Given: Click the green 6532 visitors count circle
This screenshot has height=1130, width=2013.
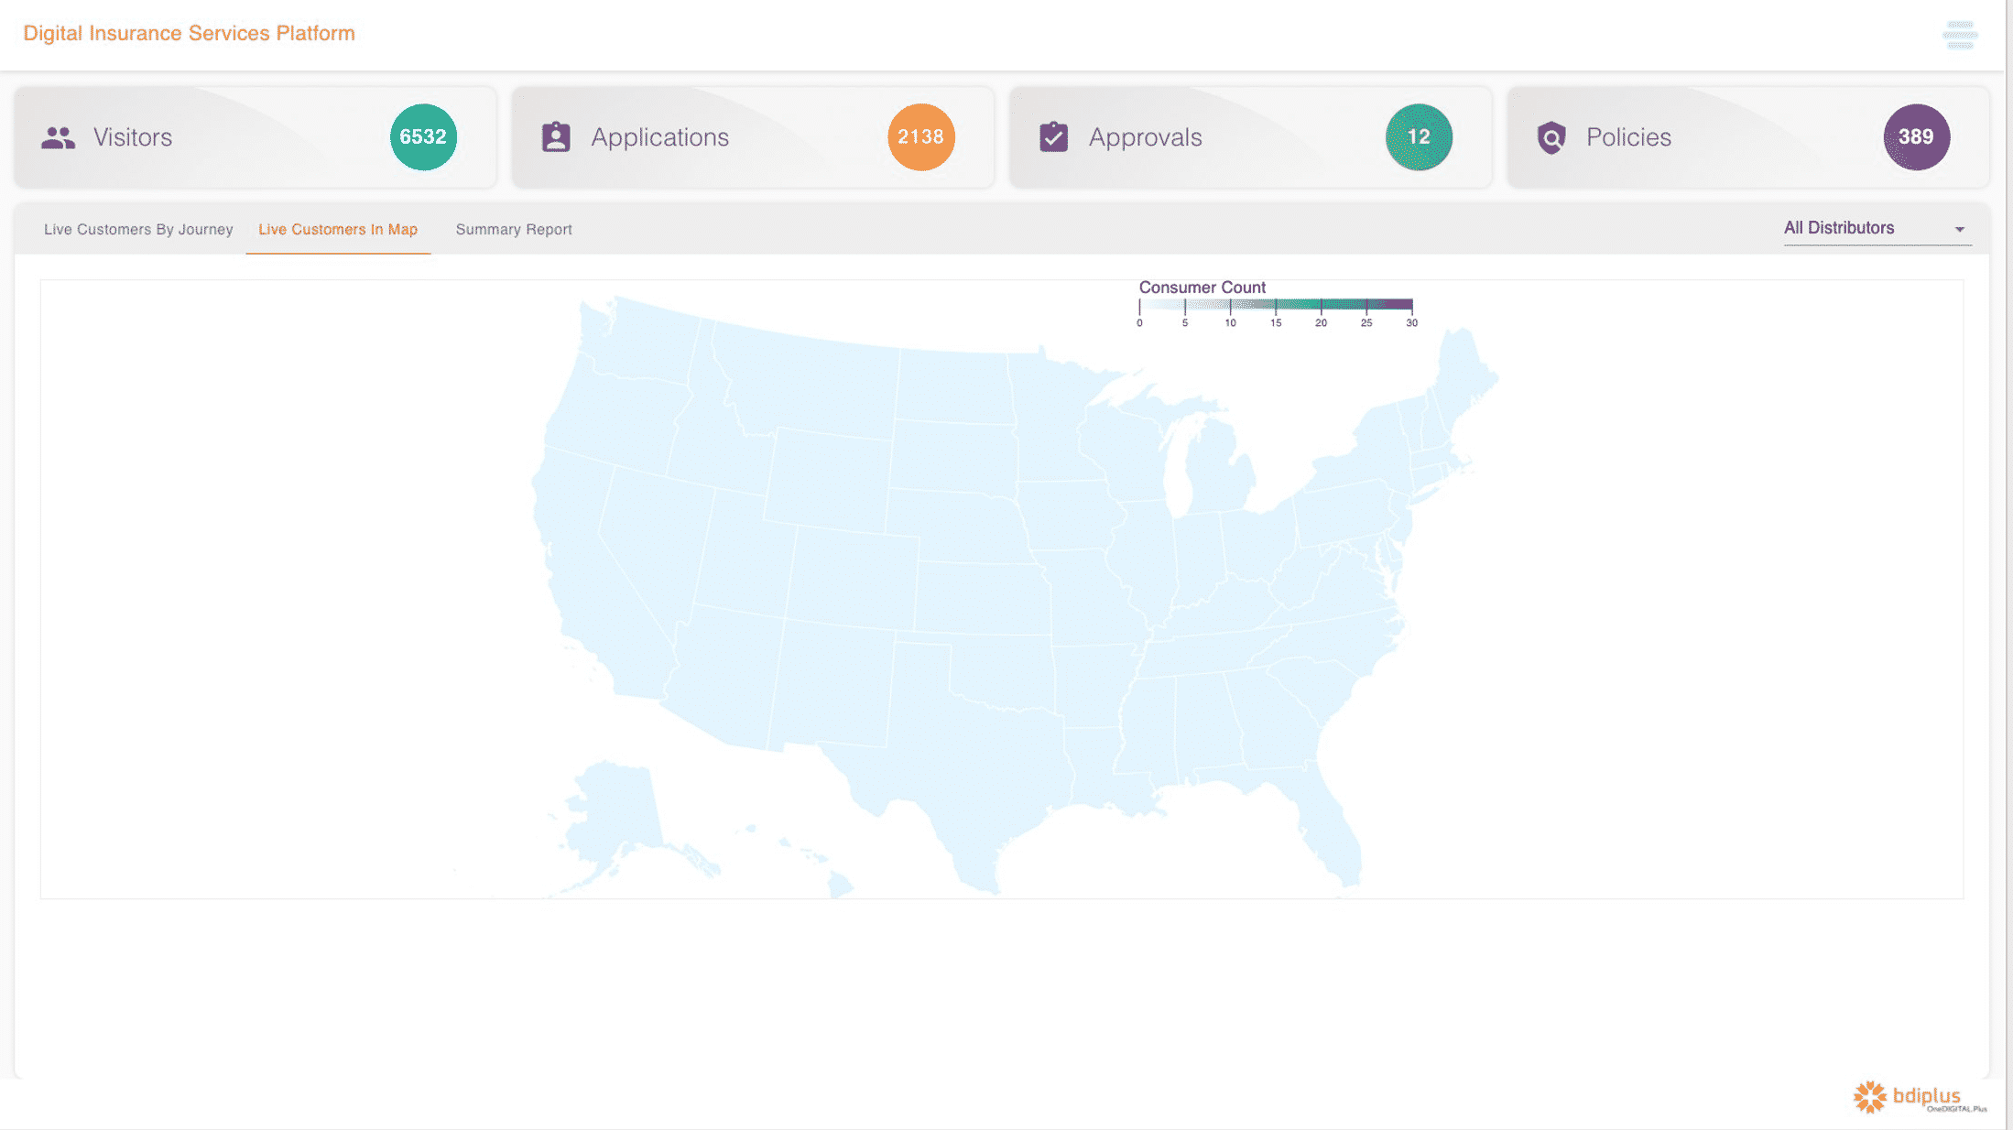Looking at the screenshot, I should [423, 137].
